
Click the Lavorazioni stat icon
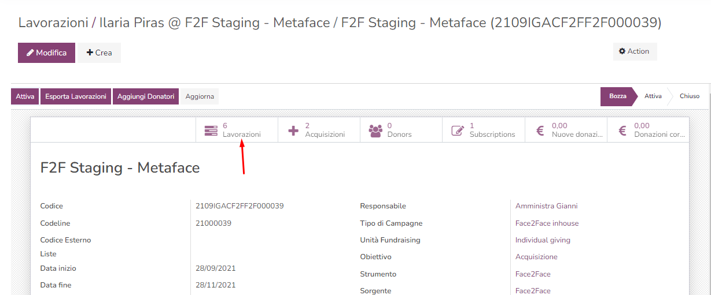(211, 130)
